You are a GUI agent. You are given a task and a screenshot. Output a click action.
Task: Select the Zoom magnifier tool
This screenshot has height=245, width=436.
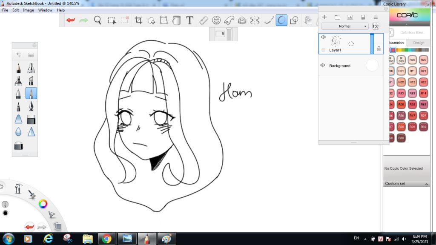pos(98,20)
